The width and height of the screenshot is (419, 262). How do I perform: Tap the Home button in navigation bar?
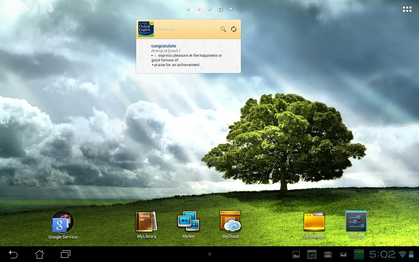(39, 254)
